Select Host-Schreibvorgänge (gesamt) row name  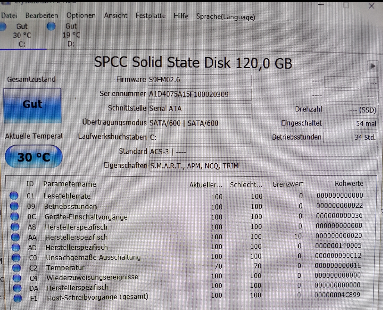click(x=98, y=297)
